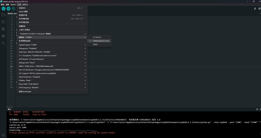The height and width of the screenshot is (138, 261).
Task: Expand the lwIP Variant "v2 Lower Memory" submenu
Action: click(x=52, y=59)
